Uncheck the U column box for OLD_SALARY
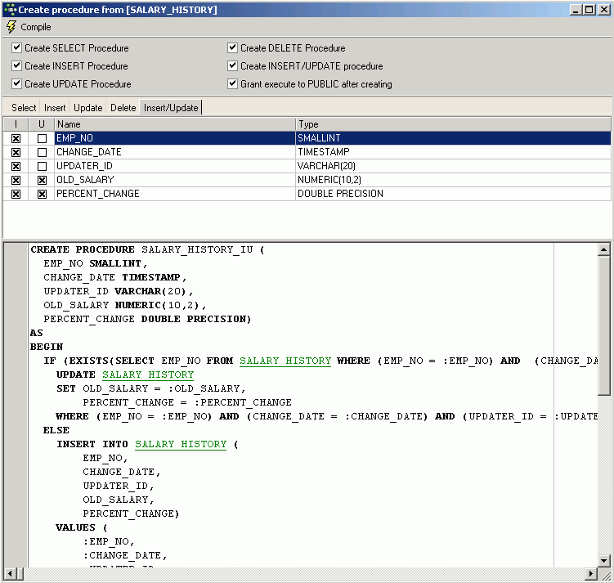The image size is (614, 583). coord(42,180)
